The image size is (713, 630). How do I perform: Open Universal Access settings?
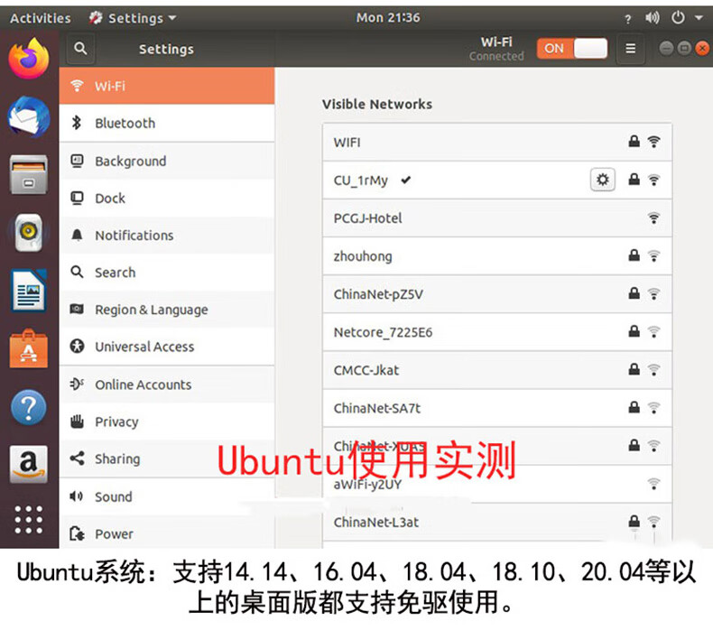coord(167,347)
